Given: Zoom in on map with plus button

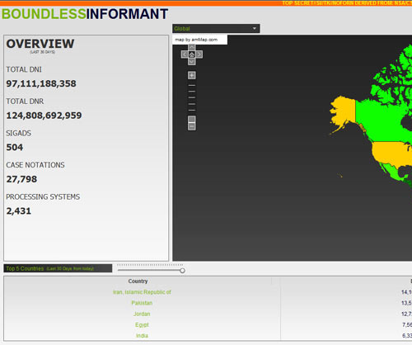Looking at the screenshot, I should (192, 75).
